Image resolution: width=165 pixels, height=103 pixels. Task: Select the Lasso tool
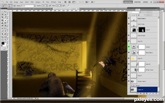[x=2, y=15]
